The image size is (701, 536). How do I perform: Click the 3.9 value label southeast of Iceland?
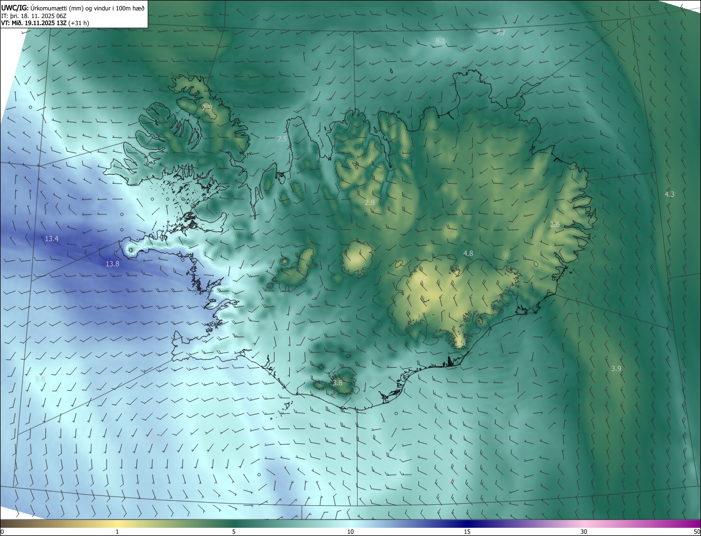pyautogui.click(x=616, y=369)
